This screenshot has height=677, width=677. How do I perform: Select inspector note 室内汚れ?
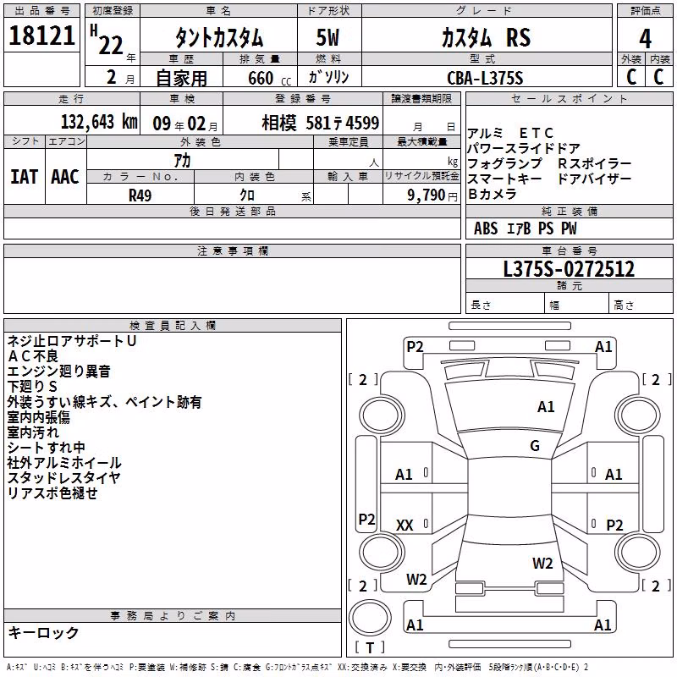point(33,432)
